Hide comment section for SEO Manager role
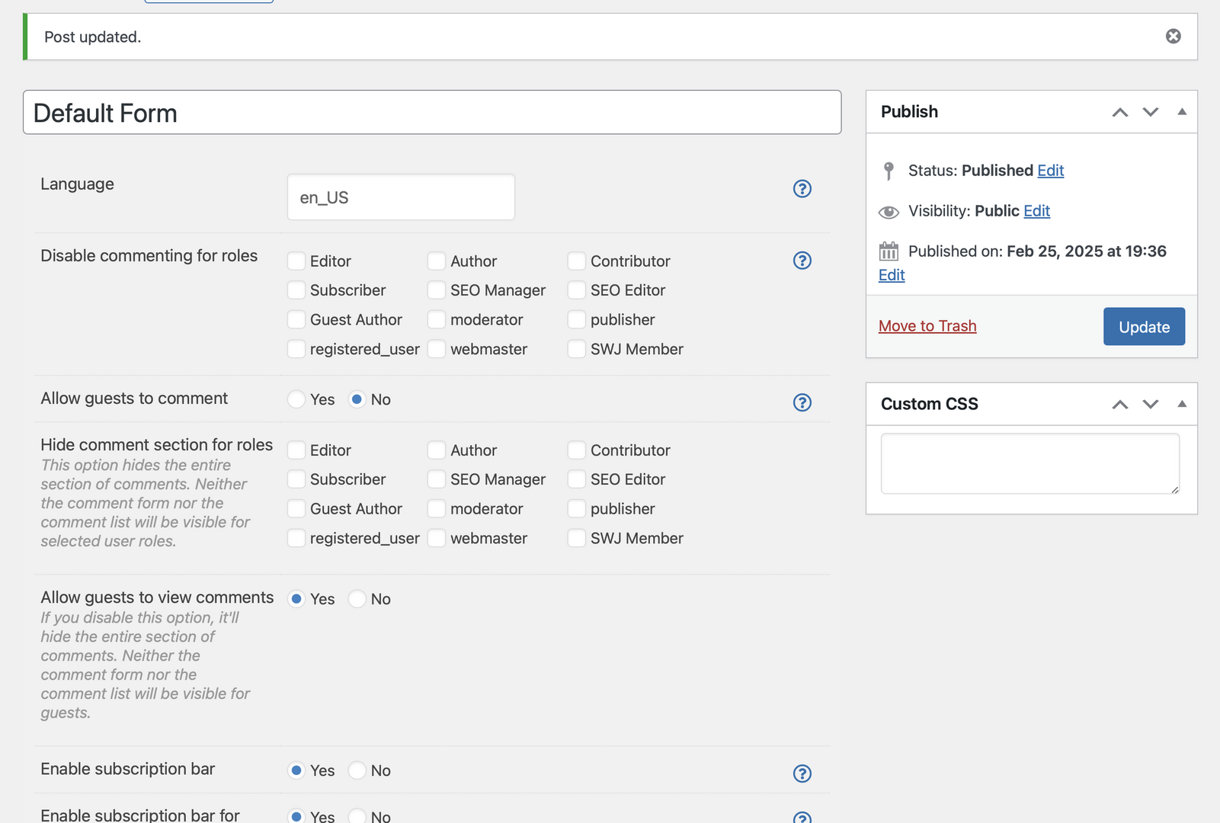The height and width of the screenshot is (823, 1220). pyautogui.click(x=437, y=479)
